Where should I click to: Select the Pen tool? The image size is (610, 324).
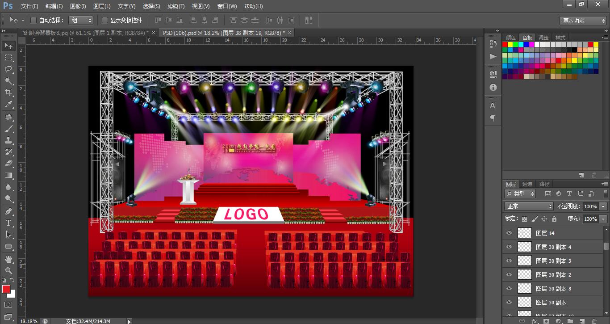click(8, 211)
